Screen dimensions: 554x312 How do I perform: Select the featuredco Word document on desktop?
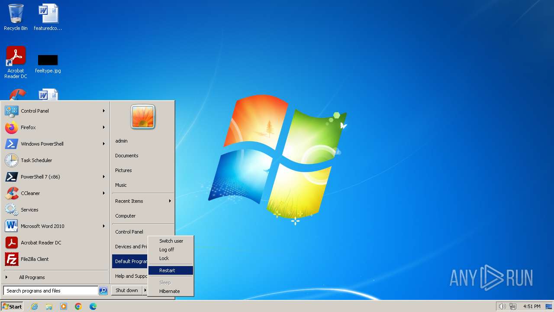pos(48,17)
